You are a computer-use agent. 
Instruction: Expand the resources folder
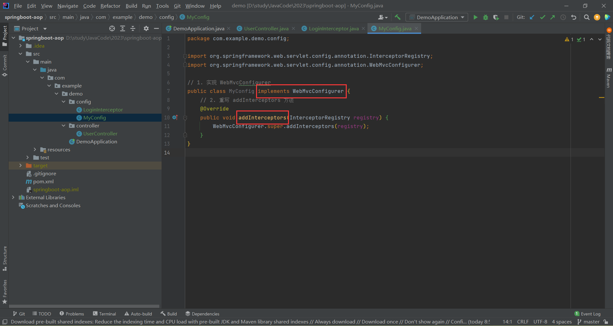pyautogui.click(x=35, y=149)
